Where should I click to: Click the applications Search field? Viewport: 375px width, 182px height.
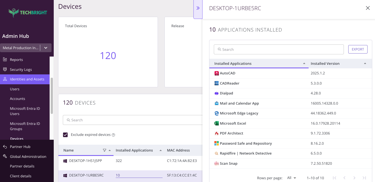click(x=279, y=49)
